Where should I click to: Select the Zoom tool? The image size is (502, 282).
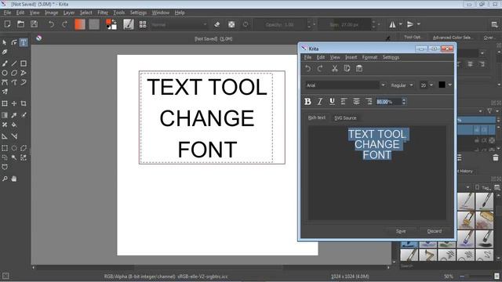coord(5,179)
